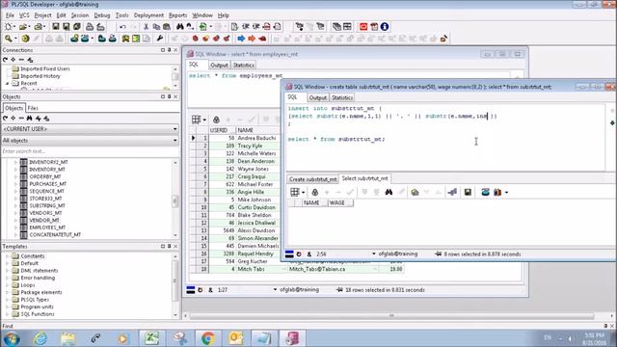Toggle the pin on the Templates panel
The width and height of the screenshot is (617, 347).
(170, 246)
